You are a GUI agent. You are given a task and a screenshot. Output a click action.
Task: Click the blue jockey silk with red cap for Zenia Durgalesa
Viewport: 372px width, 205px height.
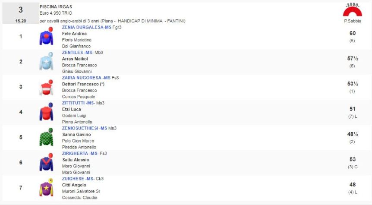click(x=46, y=36)
